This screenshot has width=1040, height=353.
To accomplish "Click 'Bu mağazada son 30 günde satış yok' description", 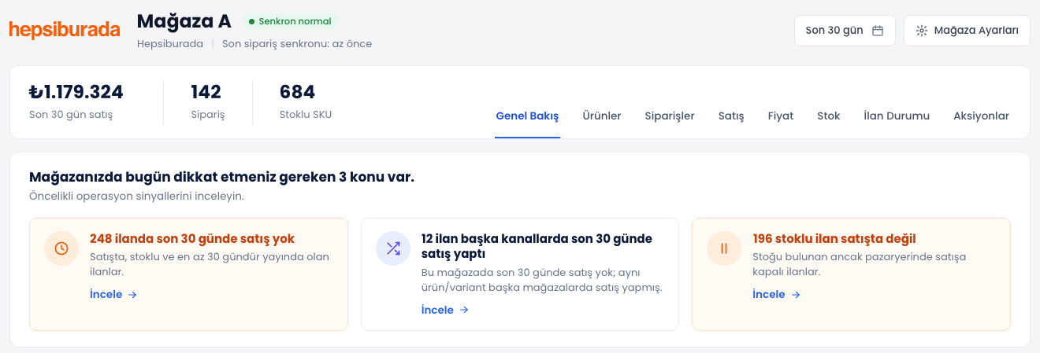I will [542, 280].
